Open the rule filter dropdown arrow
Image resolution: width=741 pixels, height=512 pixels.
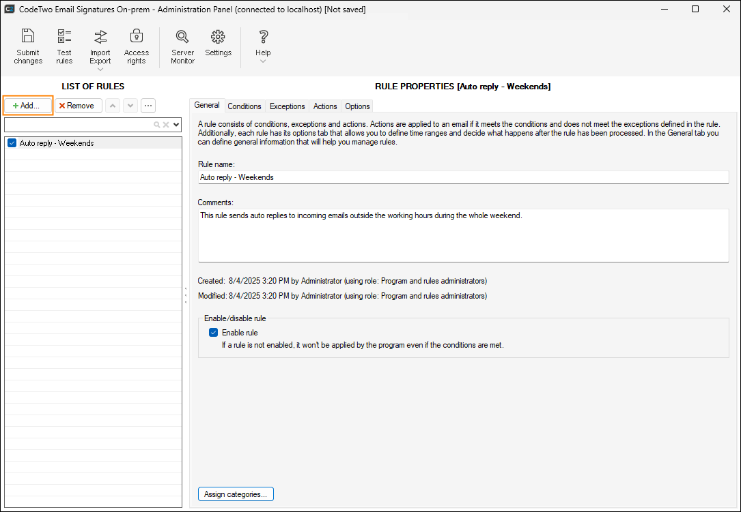[x=176, y=125]
